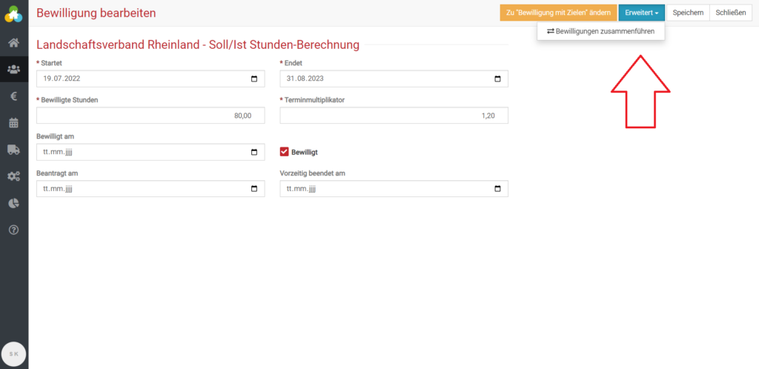This screenshot has width=759, height=369.
Task: Open the clients group icon in sidebar
Action: click(x=13, y=69)
